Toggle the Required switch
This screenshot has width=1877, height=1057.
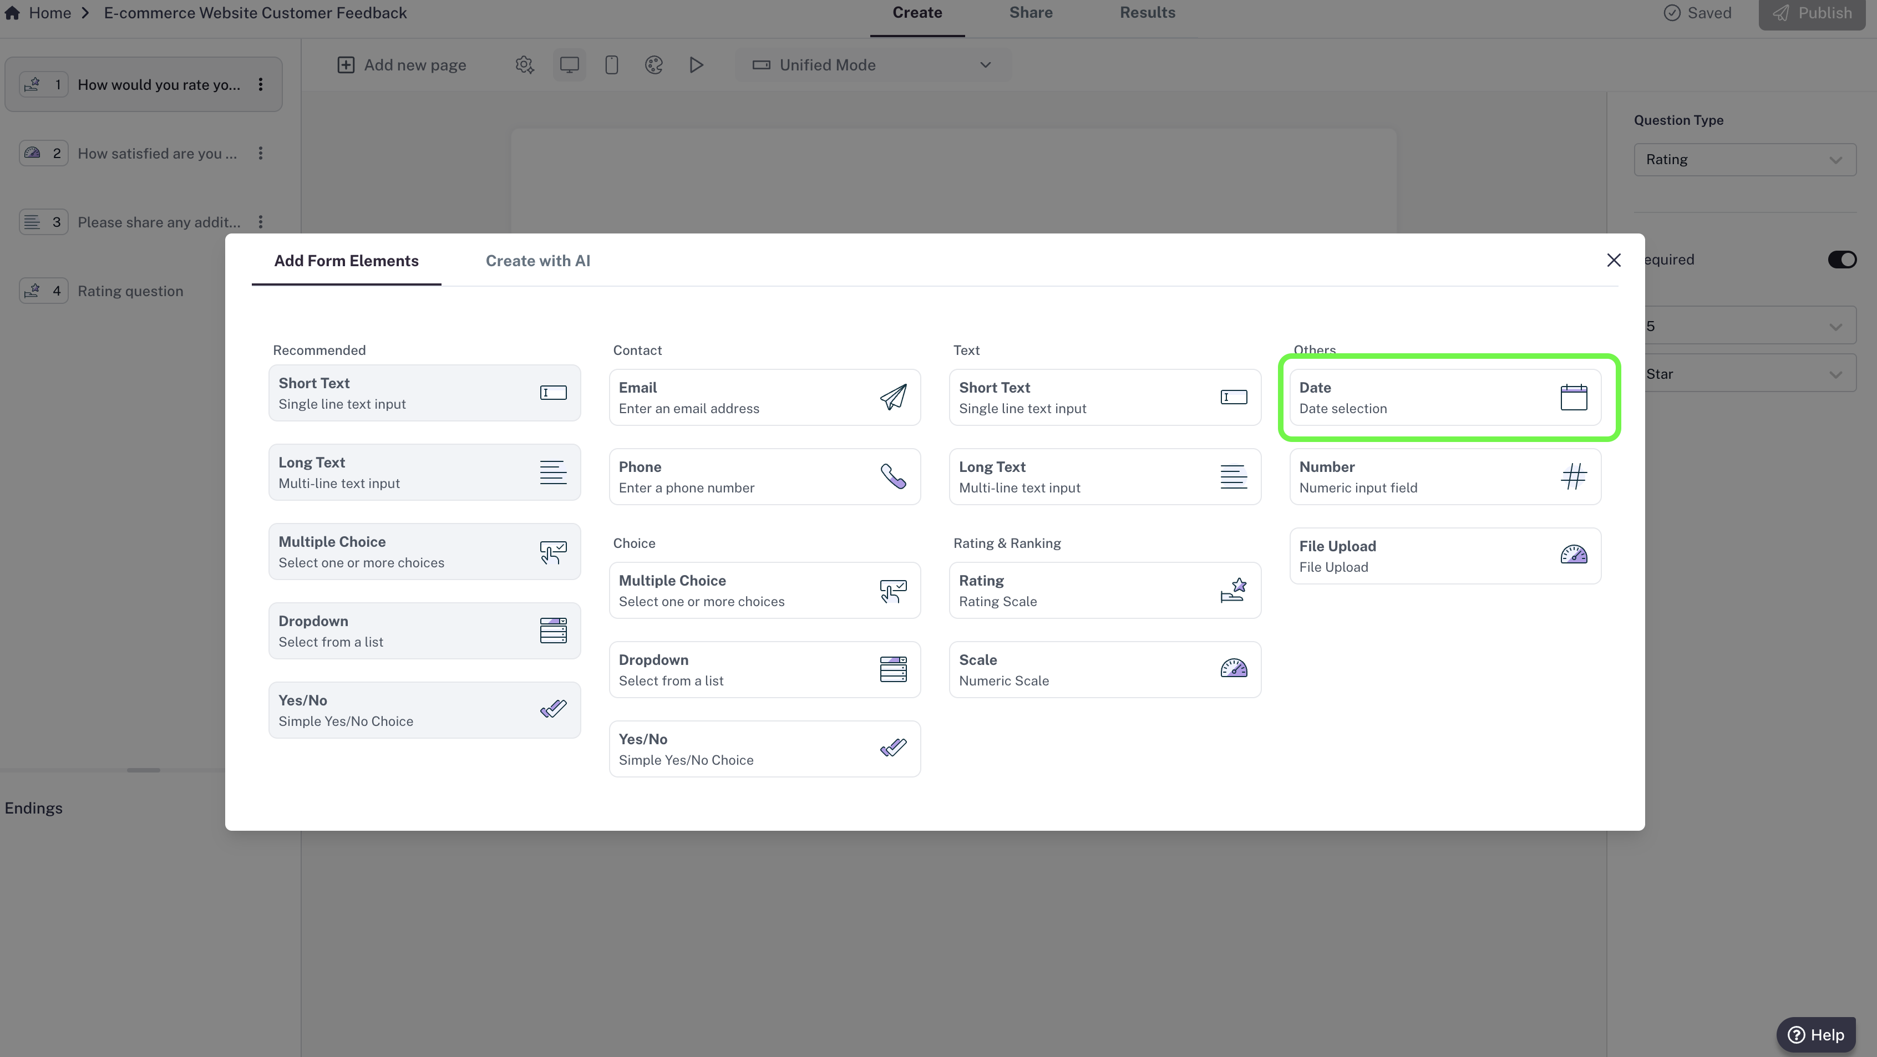click(1842, 260)
